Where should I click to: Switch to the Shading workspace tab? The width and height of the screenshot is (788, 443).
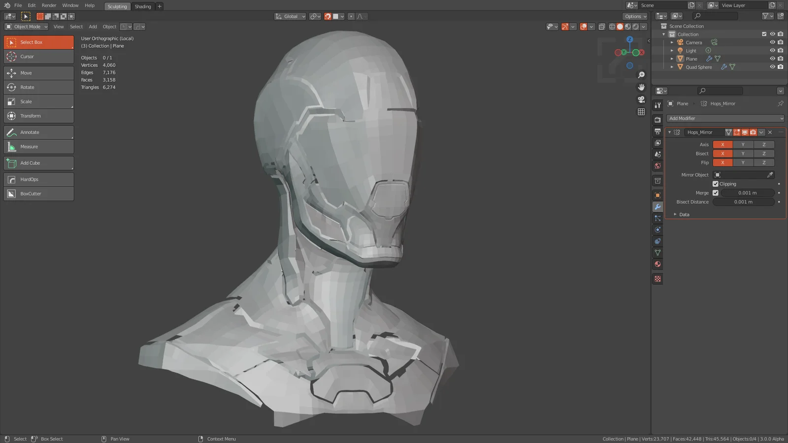pyautogui.click(x=143, y=6)
